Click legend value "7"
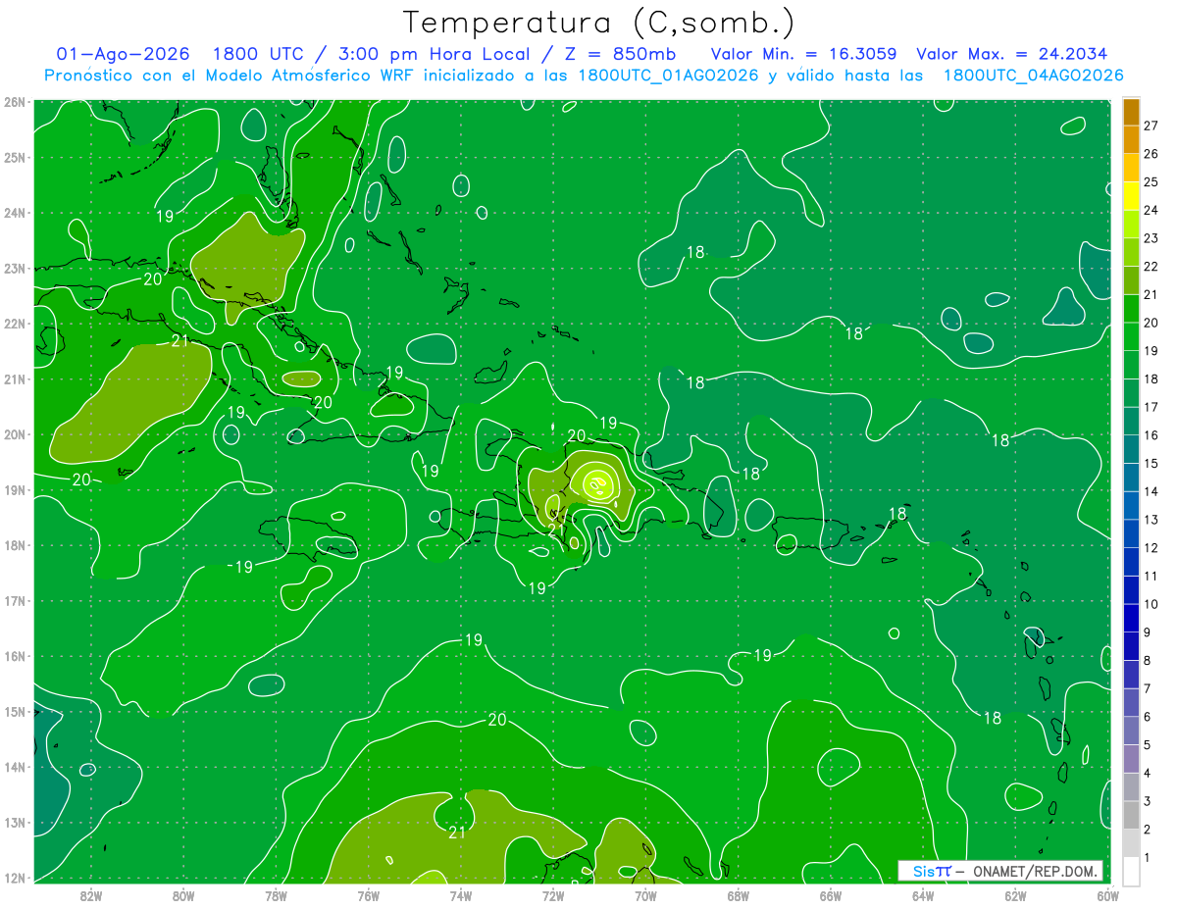This screenshot has height=909, width=1177. [x=1148, y=688]
